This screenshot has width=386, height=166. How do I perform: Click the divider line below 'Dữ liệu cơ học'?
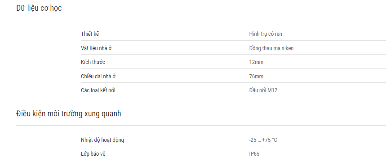(x=201, y=20)
